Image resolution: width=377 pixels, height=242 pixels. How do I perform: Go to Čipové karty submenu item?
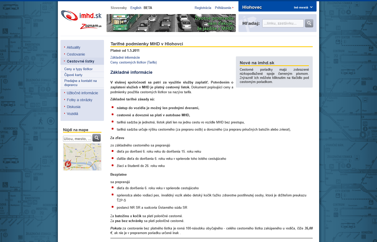[73, 75]
